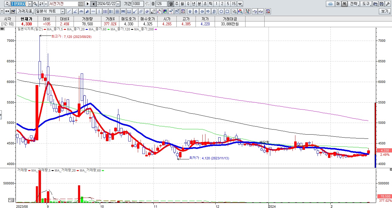Screen dimensions: 392x208
Task: Select the rectangle drawing tool
Action: tap(227, 11)
